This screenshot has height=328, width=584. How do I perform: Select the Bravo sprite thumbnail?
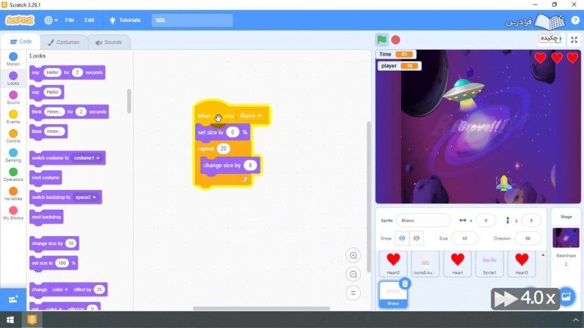pos(393,294)
